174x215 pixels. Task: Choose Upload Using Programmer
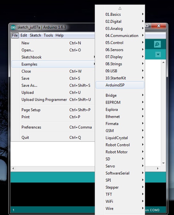click(53, 100)
